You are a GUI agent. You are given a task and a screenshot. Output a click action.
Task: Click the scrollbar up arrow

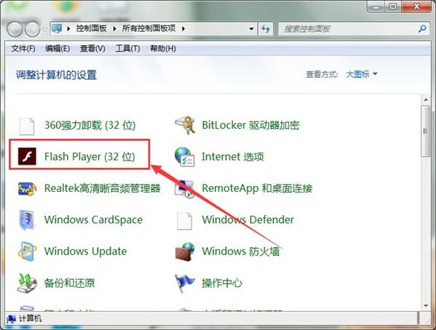pyautogui.click(x=426, y=100)
